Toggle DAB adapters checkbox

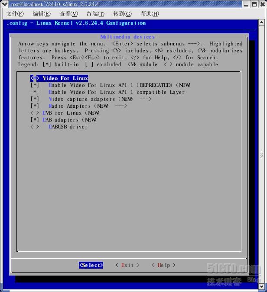click(35, 120)
